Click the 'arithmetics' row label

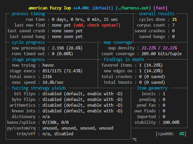click(23, 105)
